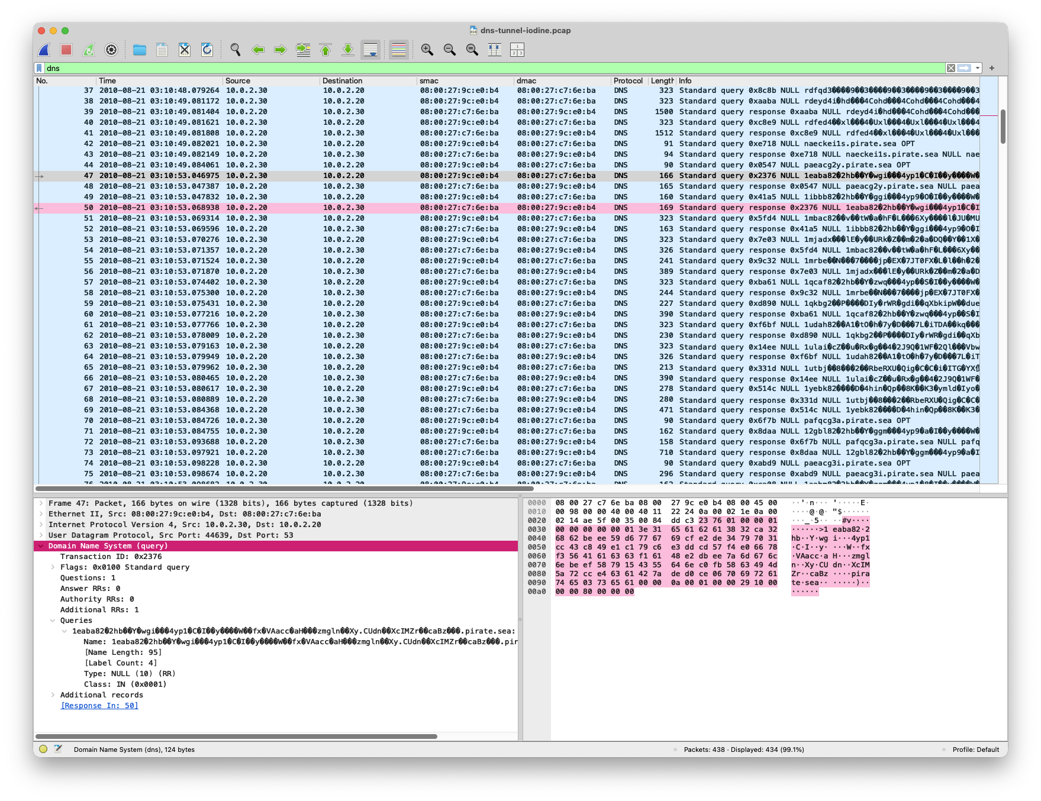Click Profile: Default in status bar
The image size is (1041, 801).
975,750
